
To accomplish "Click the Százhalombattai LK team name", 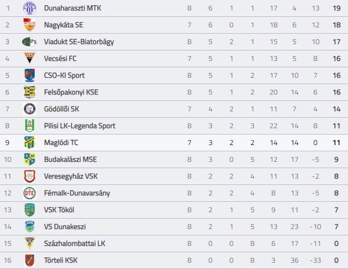I will (x=75, y=243).
